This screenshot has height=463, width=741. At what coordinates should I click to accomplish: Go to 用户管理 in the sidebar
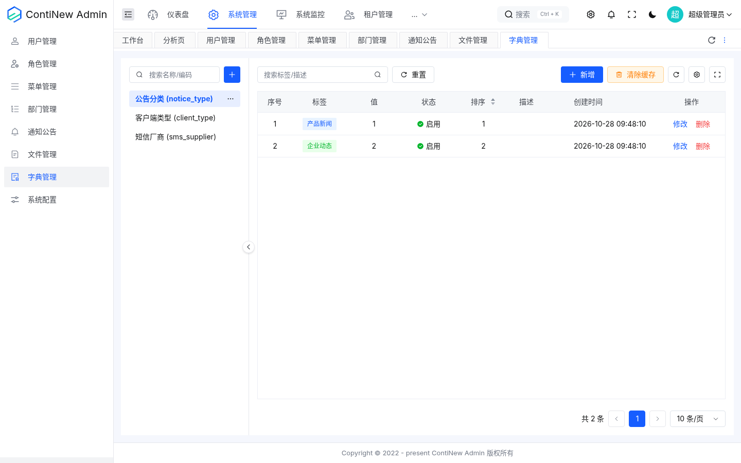click(57, 41)
